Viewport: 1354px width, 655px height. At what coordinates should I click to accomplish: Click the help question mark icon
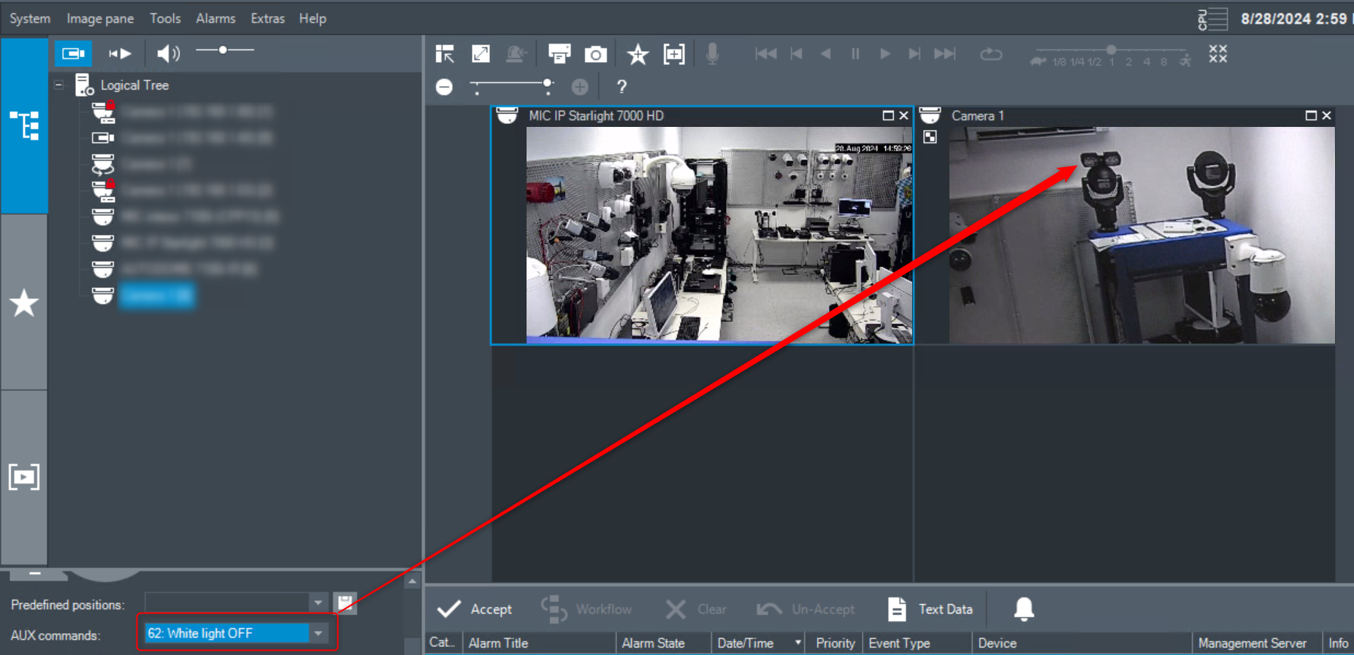[x=621, y=87]
